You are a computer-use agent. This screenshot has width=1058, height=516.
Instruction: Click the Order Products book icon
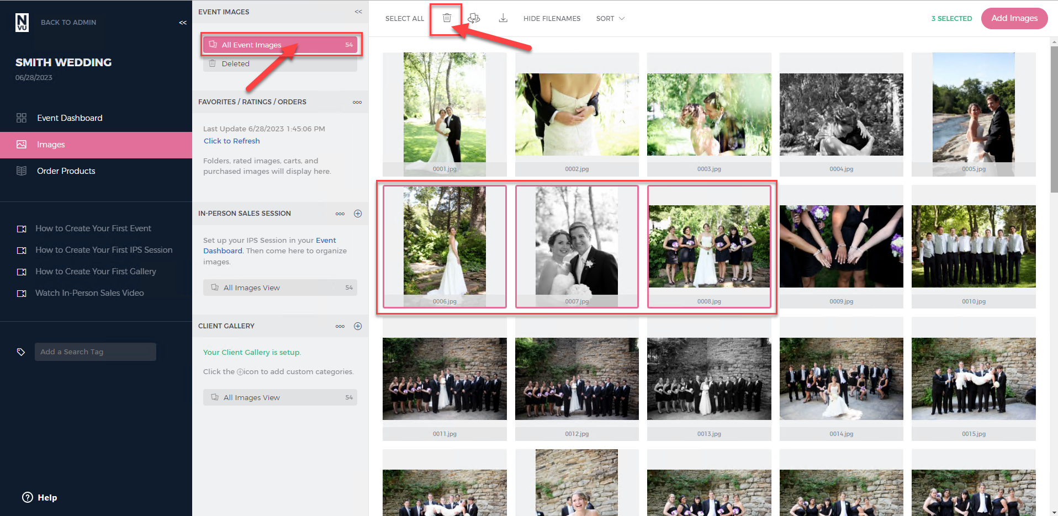pos(22,171)
